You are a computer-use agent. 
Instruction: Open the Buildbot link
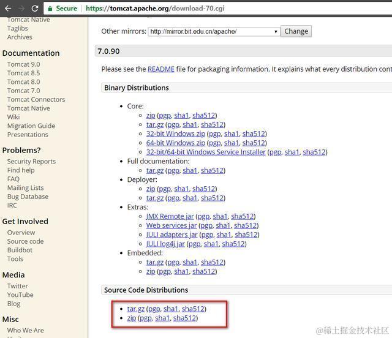[x=20, y=250]
